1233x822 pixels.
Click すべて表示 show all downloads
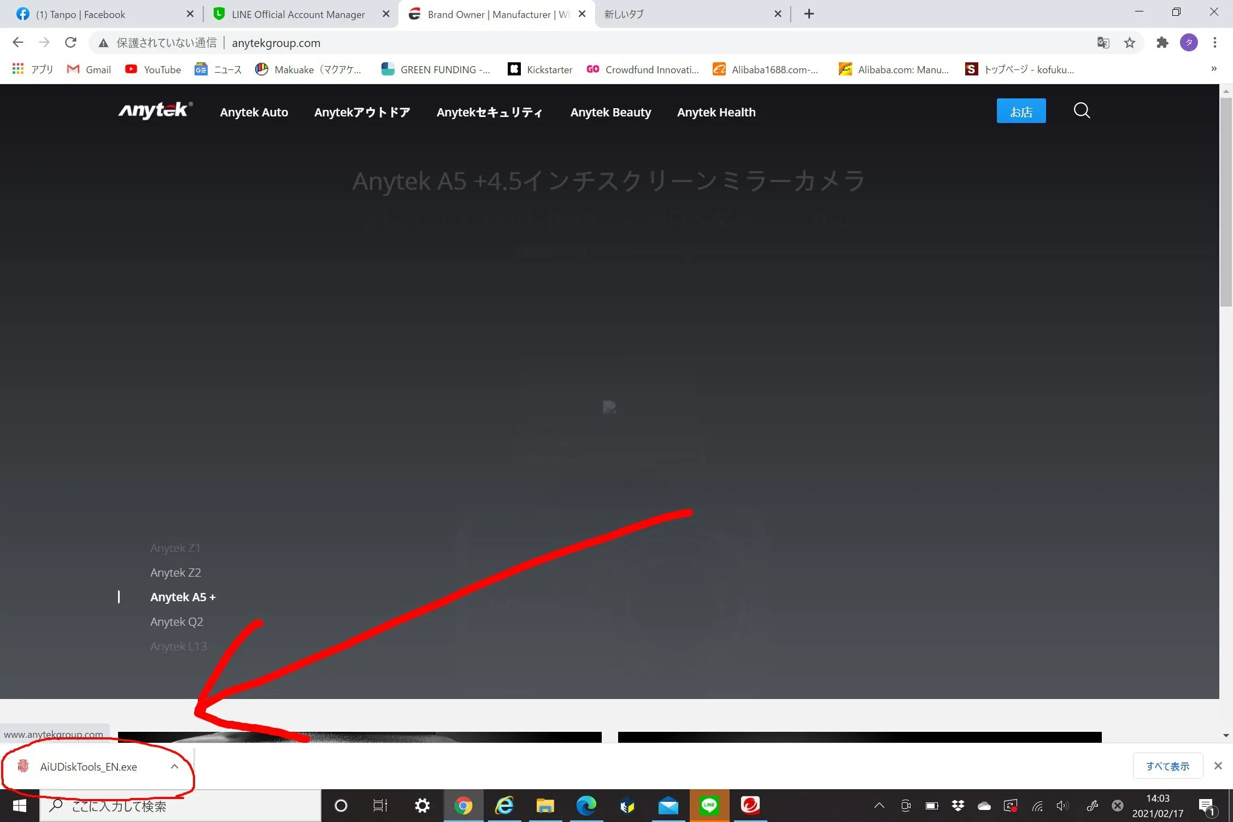coord(1167,766)
